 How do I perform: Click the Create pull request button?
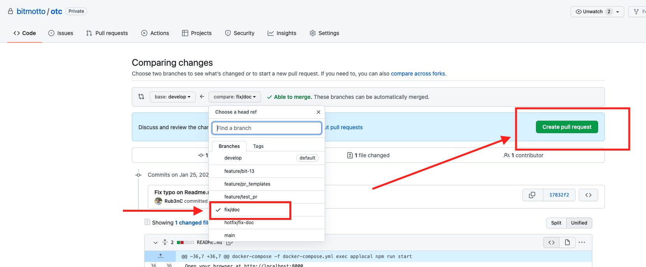pyautogui.click(x=567, y=127)
